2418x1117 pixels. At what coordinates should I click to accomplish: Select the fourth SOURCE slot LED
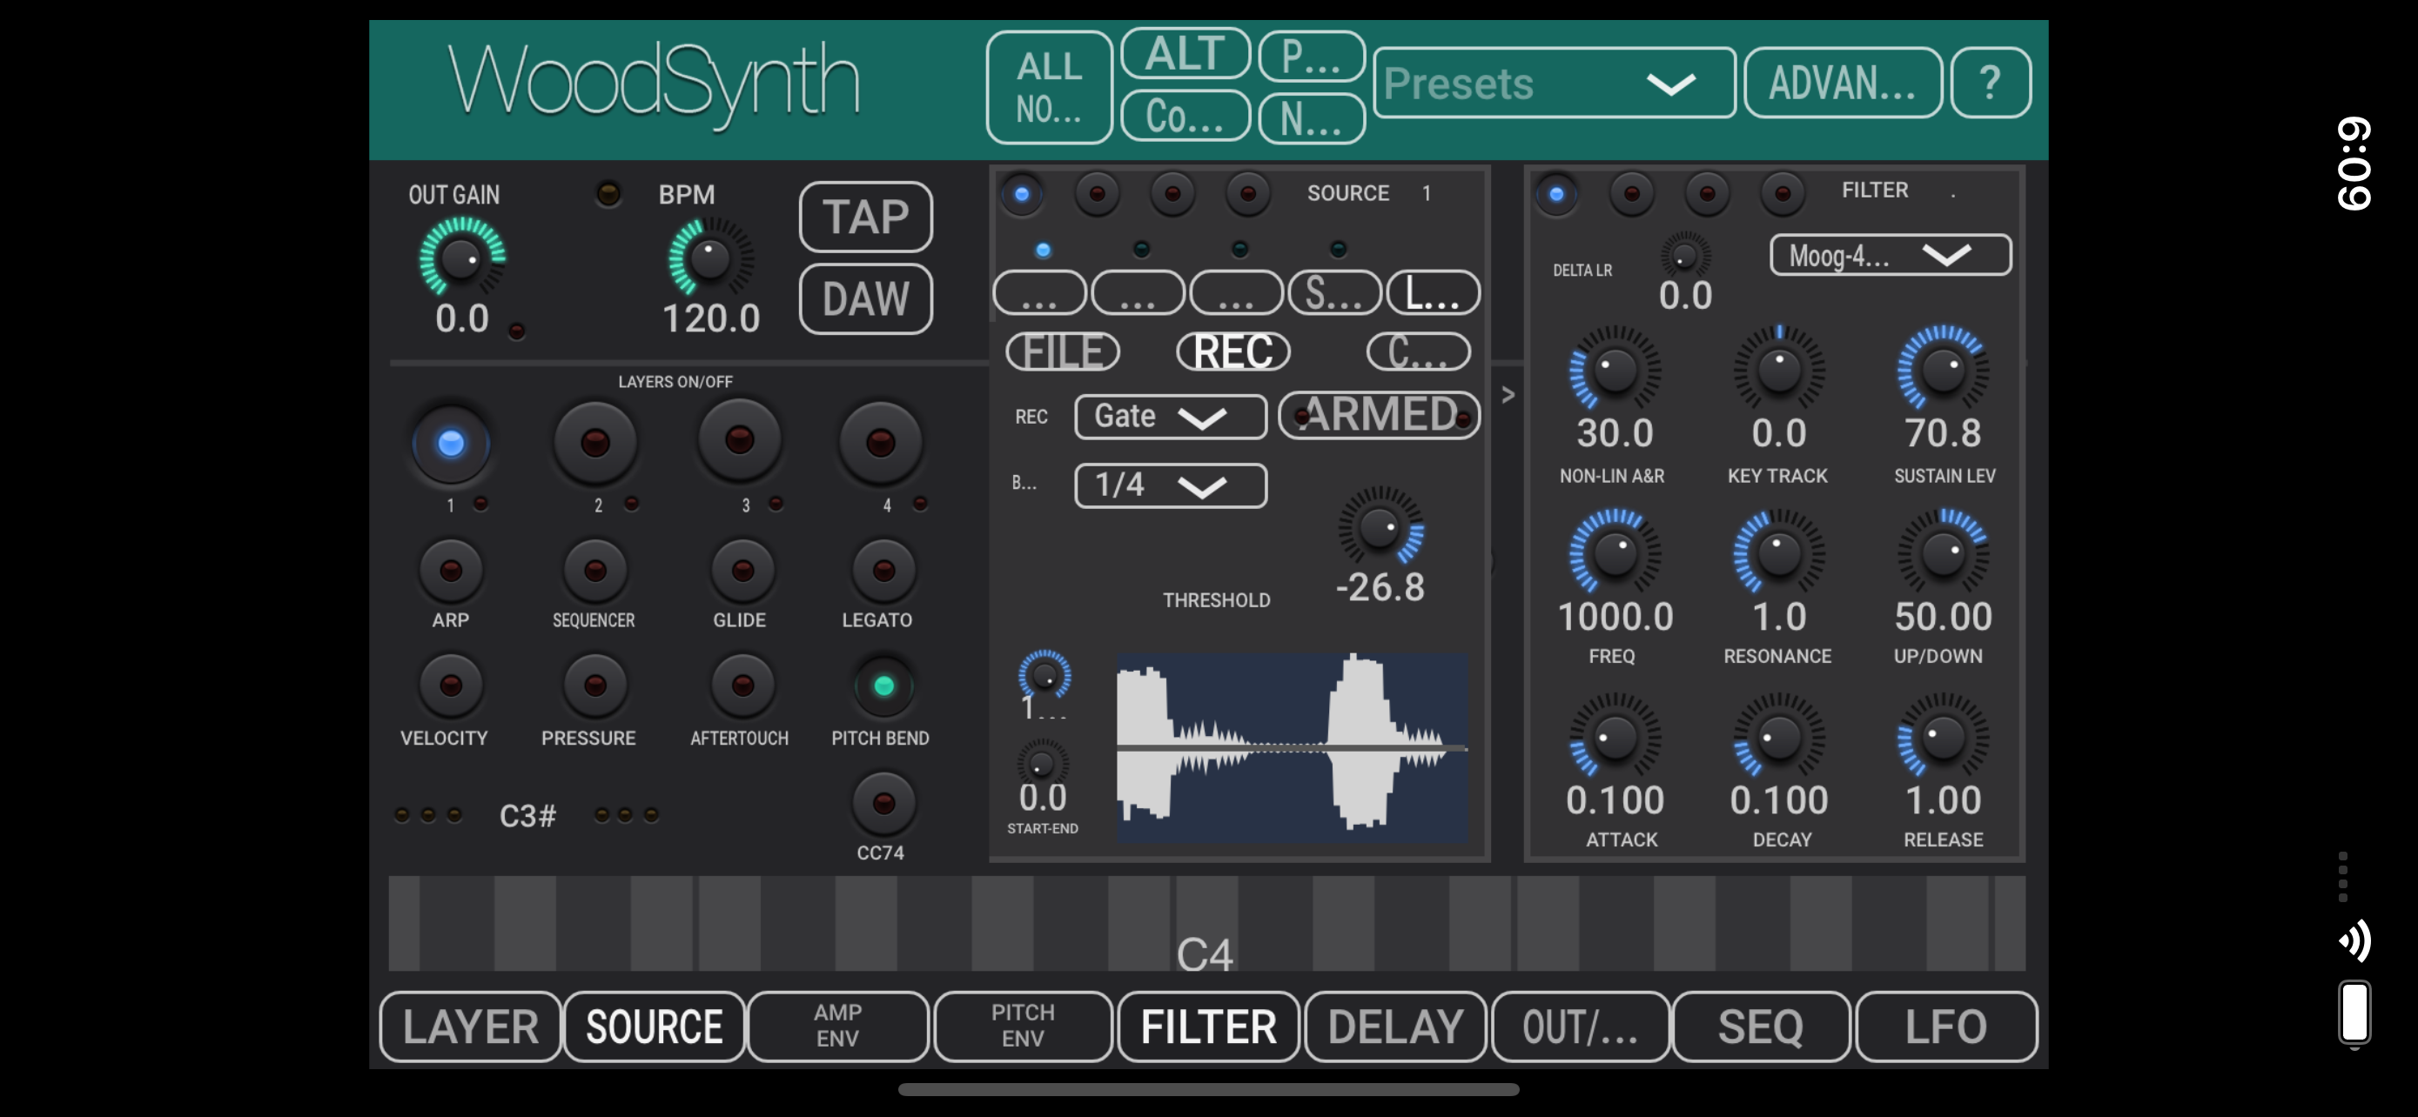(x=1247, y=194)
